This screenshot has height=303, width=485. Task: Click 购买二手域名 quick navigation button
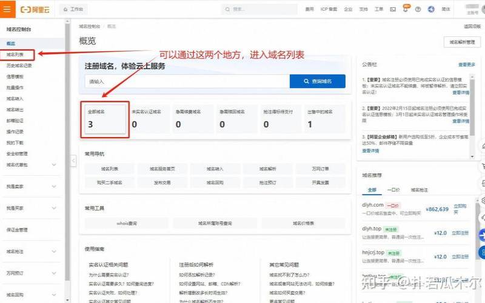pyautogui.click(x=110, y=182)
